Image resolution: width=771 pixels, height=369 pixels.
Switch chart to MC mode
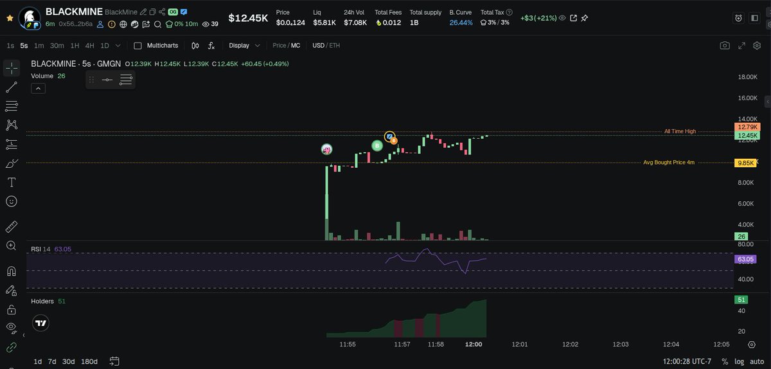pyautogui.click(x=296, y=46)
